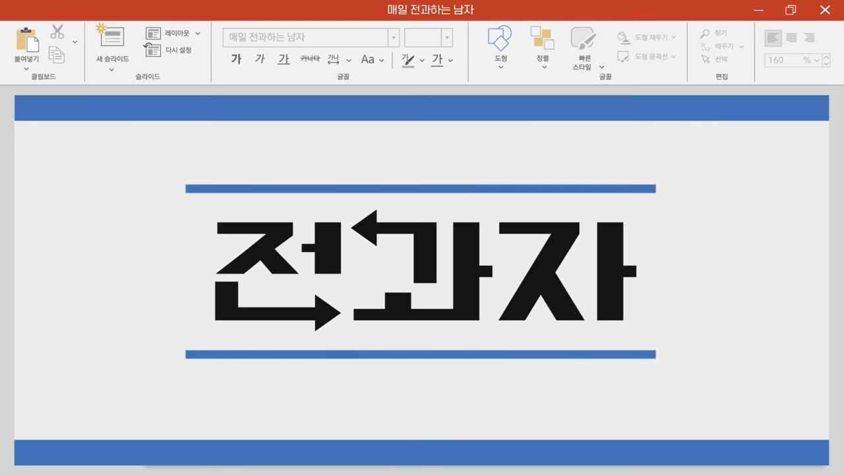Click the Reset (다시 설정) slide icon
This screenshot has width=844, height=475.
coord(153,50)
